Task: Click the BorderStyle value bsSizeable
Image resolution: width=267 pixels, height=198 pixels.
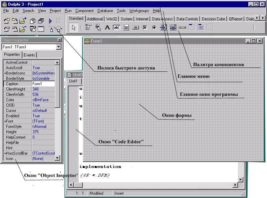Action: (43, 78)
